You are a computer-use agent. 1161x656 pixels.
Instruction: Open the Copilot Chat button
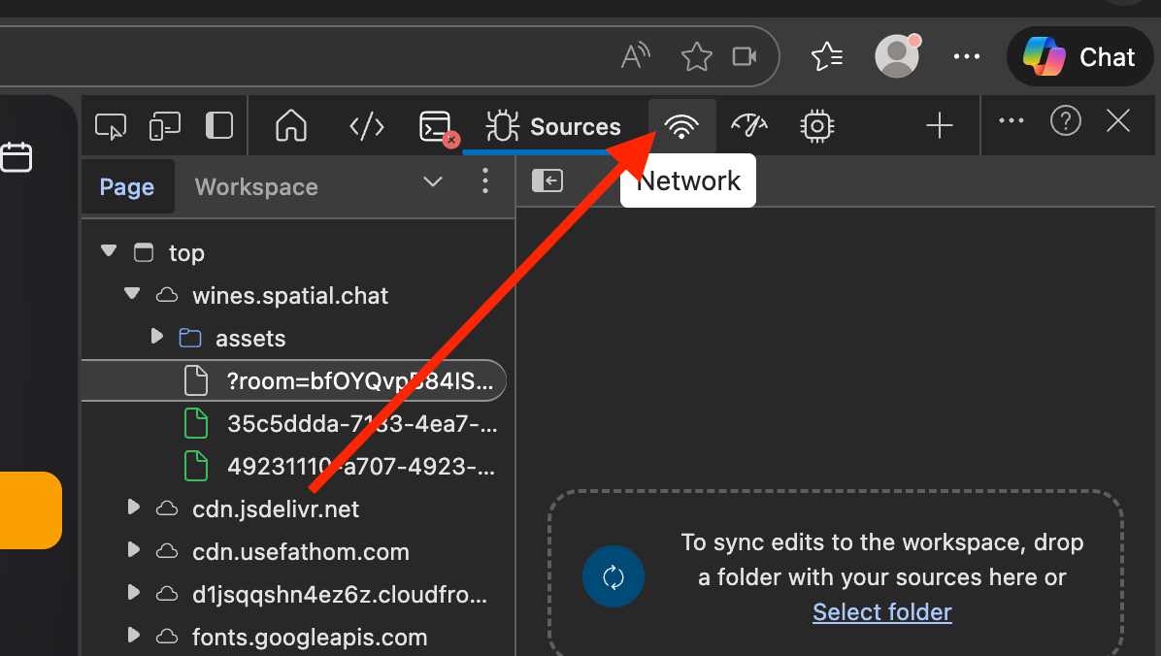coord(1078,57)
